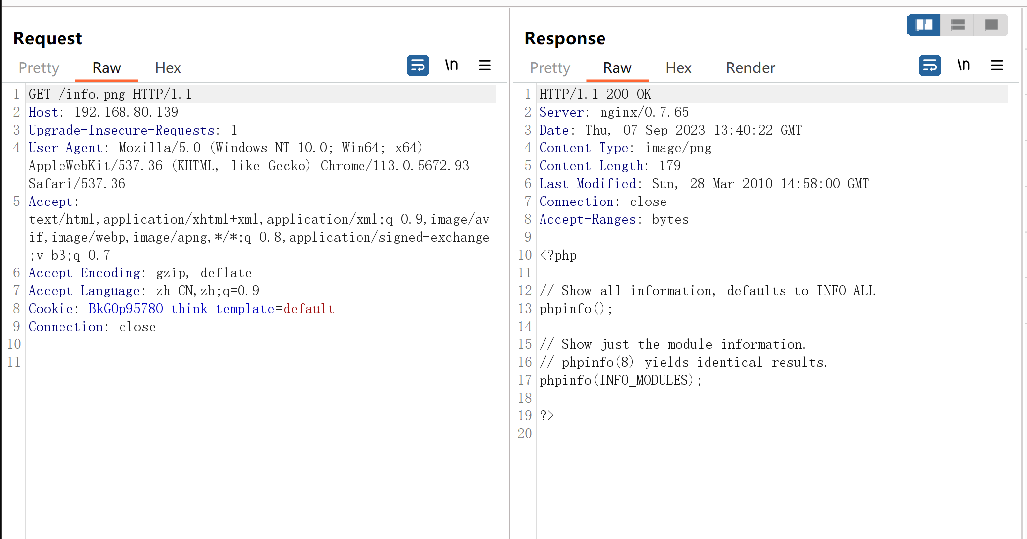
Task: Switch to the Request Hex tab
Action: point(168,67)
